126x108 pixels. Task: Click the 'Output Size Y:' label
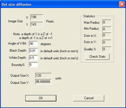tap(20, 83)
